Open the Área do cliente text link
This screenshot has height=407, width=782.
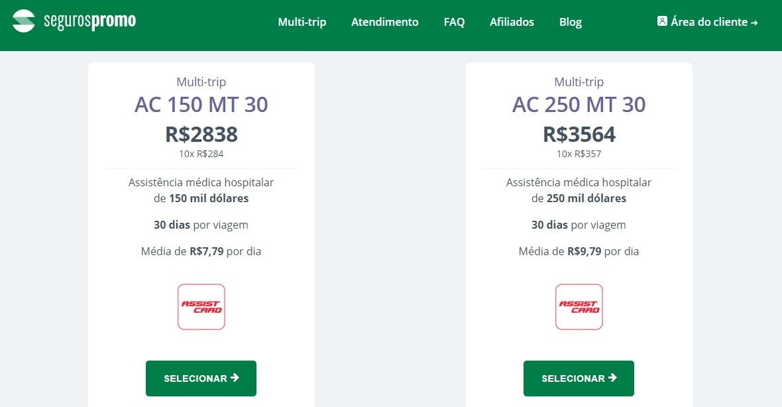[709, 22]
